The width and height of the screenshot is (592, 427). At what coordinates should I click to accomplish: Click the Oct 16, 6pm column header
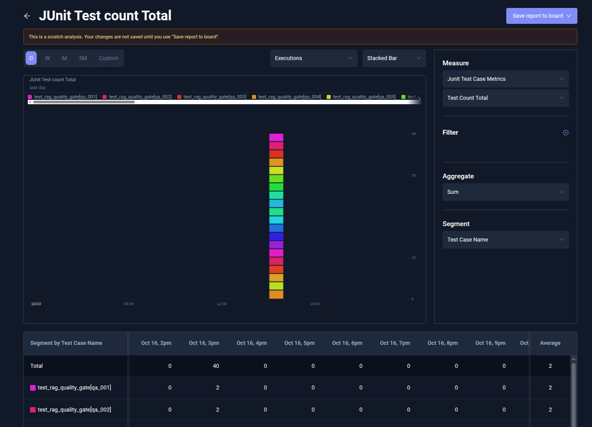tap(347, 343)
